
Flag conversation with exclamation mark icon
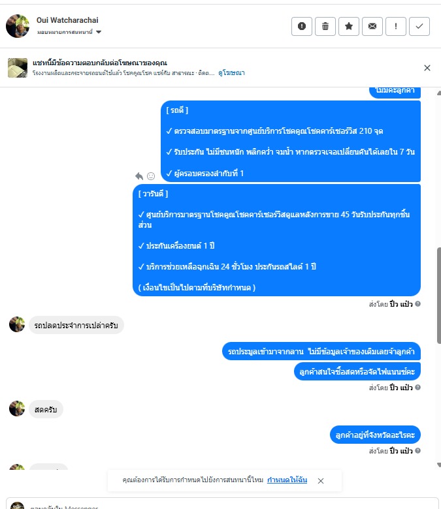click(x=396, y=26)
